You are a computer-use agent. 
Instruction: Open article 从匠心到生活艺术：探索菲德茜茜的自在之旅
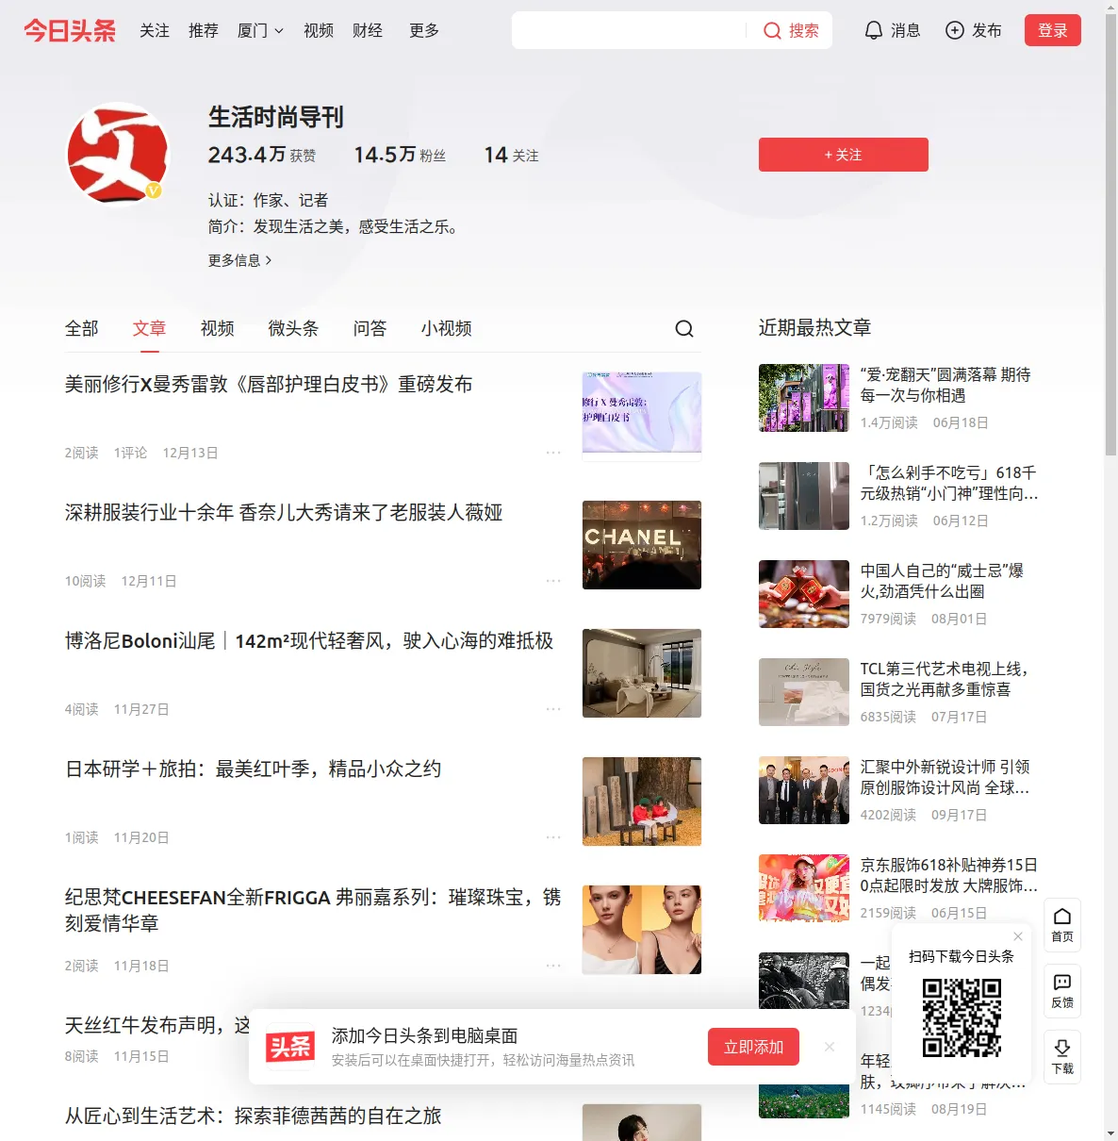254,1116
